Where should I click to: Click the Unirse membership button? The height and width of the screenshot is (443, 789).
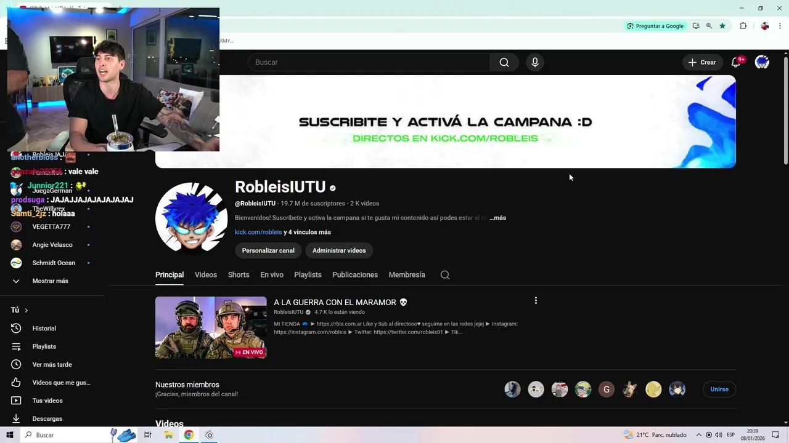pyautogui.click(x=719, y=389)
